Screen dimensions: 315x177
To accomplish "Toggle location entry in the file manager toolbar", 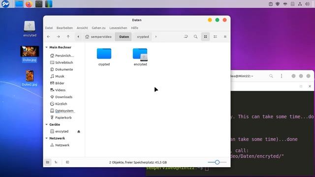I will coord(186,36).
